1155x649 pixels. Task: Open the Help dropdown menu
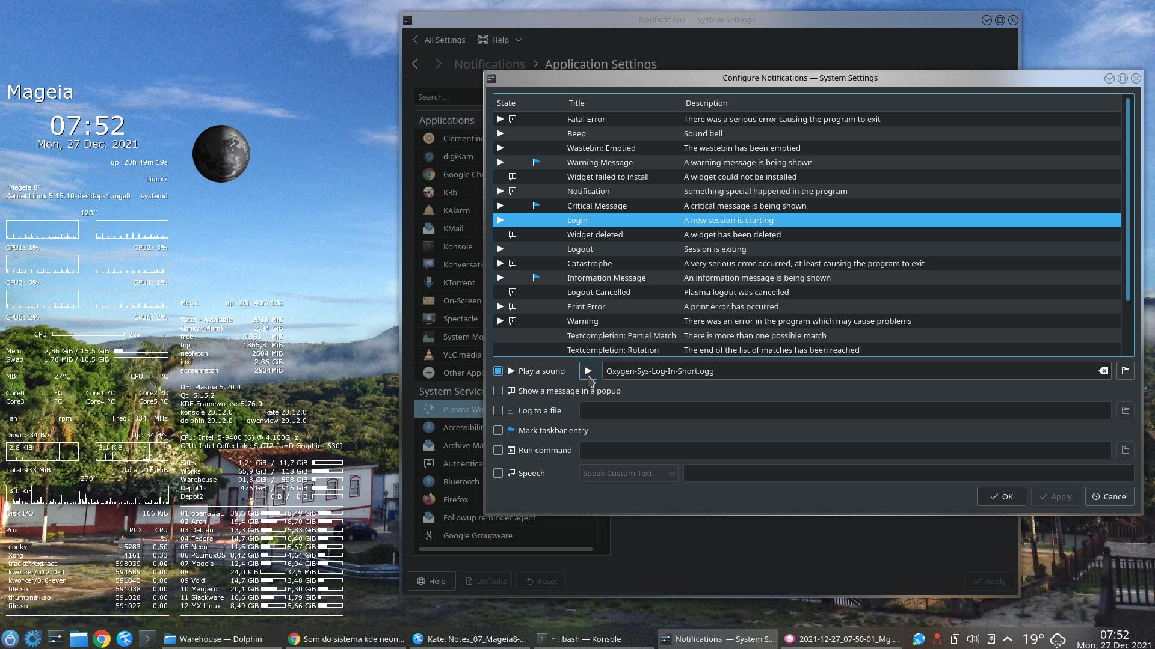point(500,40)
